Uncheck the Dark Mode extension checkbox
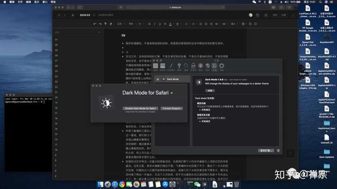Screen dimensions: 337x189 tap(158, 79)
